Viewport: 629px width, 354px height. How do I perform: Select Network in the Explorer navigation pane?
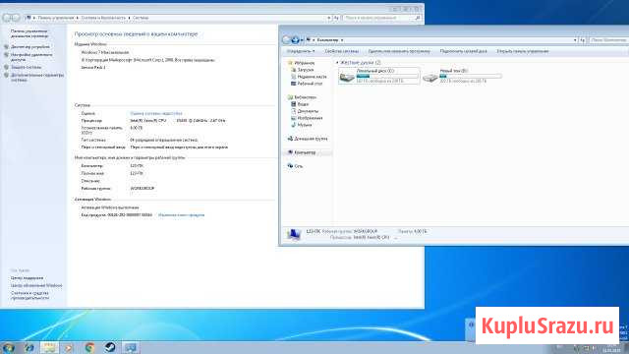pyautogui.click(x=299, y=166)
